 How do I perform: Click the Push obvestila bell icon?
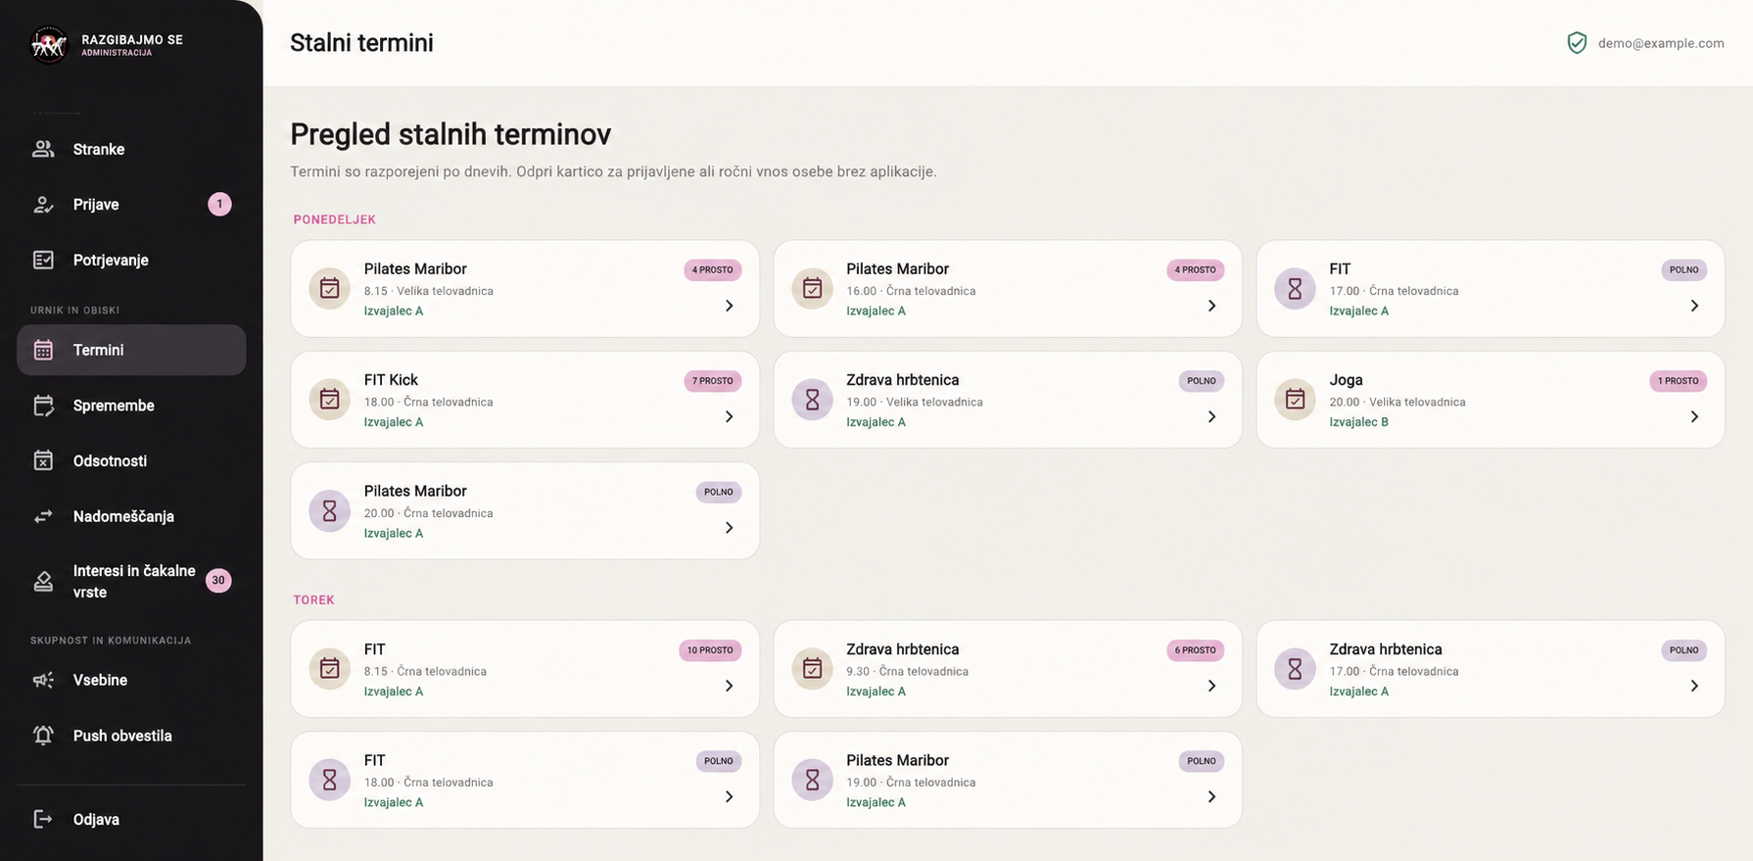43,736
